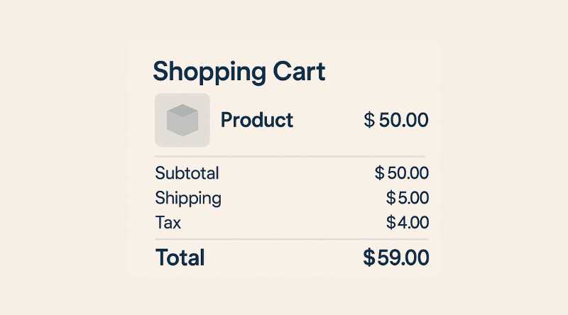This screenshot has width=568, height=315.
Task: Click the word "Shopping" in the heading
Action: 207,71
